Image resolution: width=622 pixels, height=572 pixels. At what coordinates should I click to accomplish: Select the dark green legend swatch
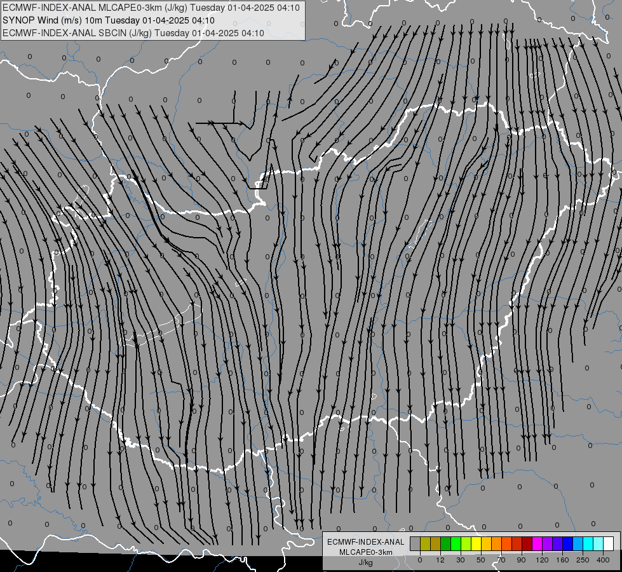pos(446,543)
